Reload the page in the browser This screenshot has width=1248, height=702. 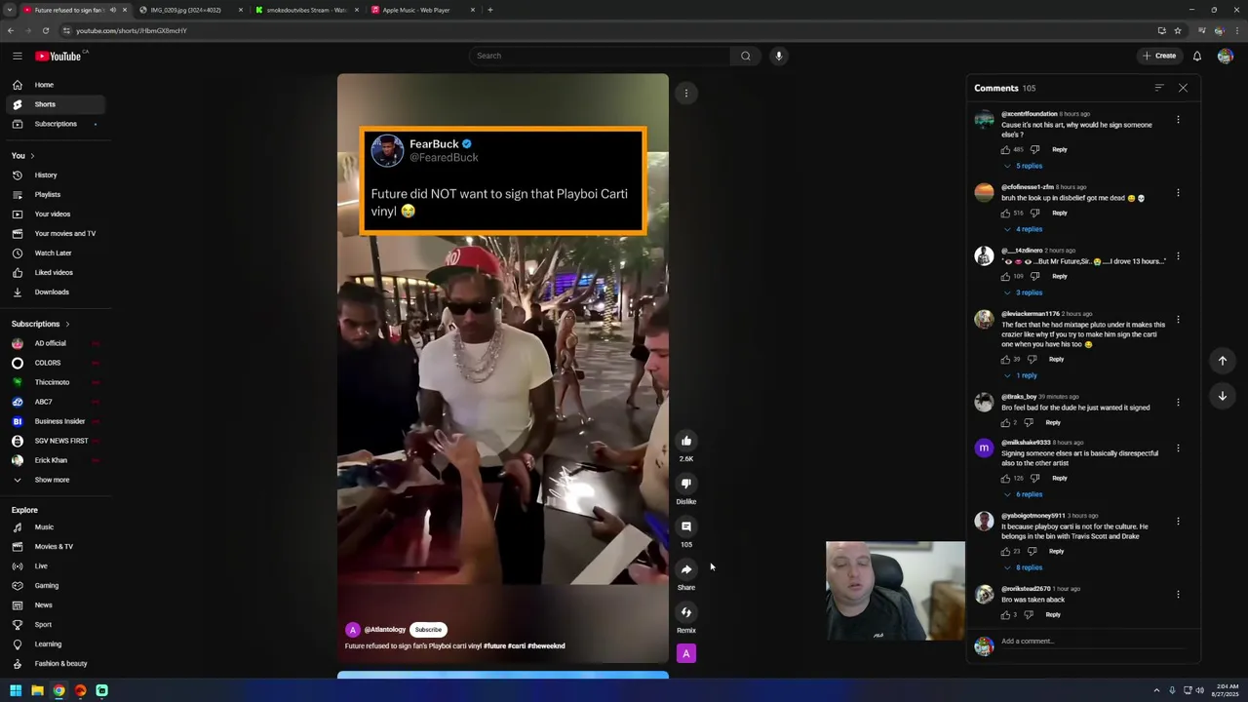point(45,30)
